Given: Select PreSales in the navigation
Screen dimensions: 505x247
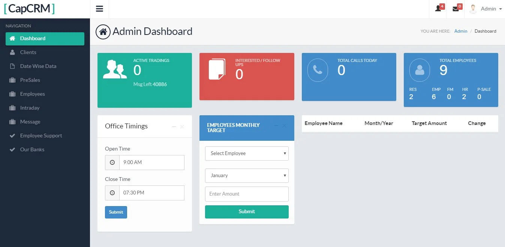Looking at the screenshot, I should tap(45, 80).
